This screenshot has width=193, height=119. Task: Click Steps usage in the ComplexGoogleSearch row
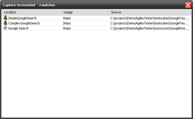[67, 23]
